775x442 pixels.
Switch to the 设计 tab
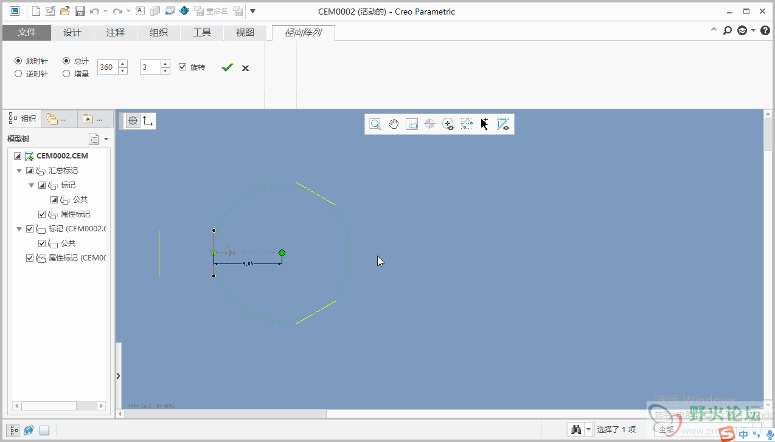[x=72, y=33]
